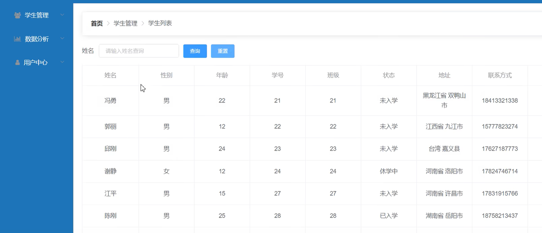Click phone number 18413321338
542x233 pixels.
[x=500, y=101]
